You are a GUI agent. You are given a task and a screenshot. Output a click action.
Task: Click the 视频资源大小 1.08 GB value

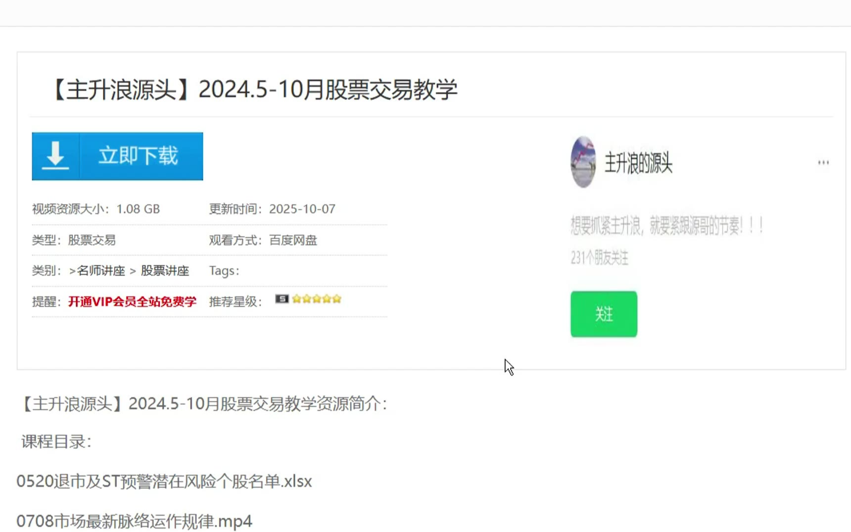138,209
